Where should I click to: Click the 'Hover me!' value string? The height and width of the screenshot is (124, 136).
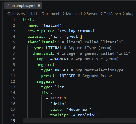pos(79,110)
